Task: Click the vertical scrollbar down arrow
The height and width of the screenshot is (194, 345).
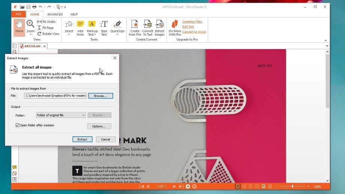Action: [x=327, y=181]
